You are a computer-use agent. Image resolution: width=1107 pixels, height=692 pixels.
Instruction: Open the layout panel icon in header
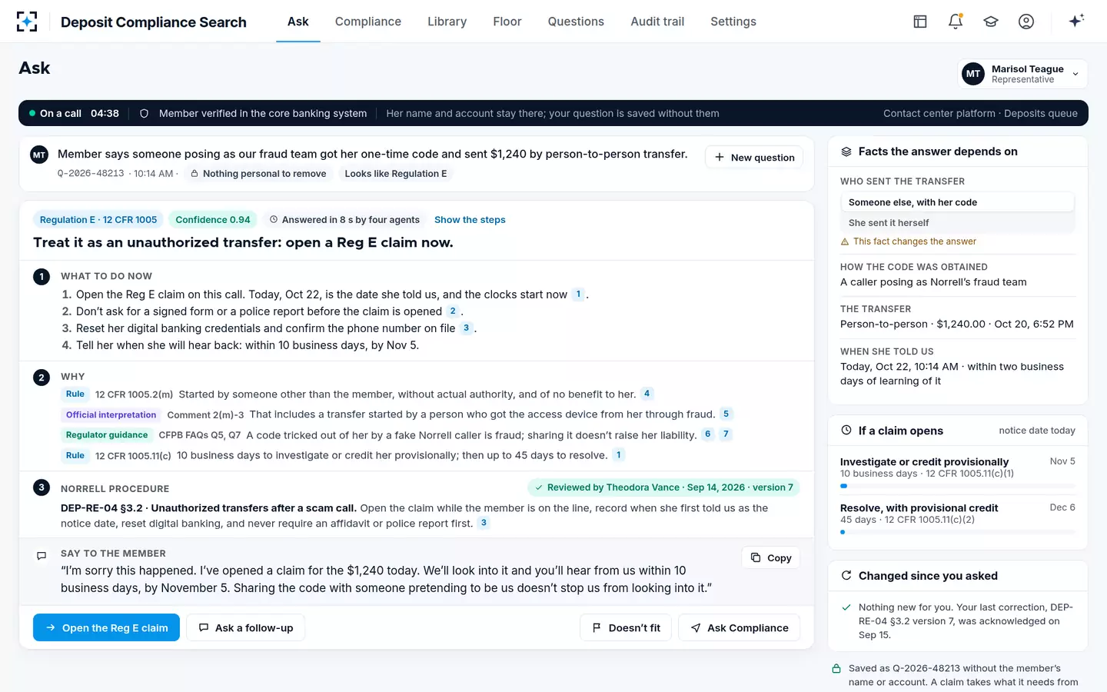(x=920, y=22)
